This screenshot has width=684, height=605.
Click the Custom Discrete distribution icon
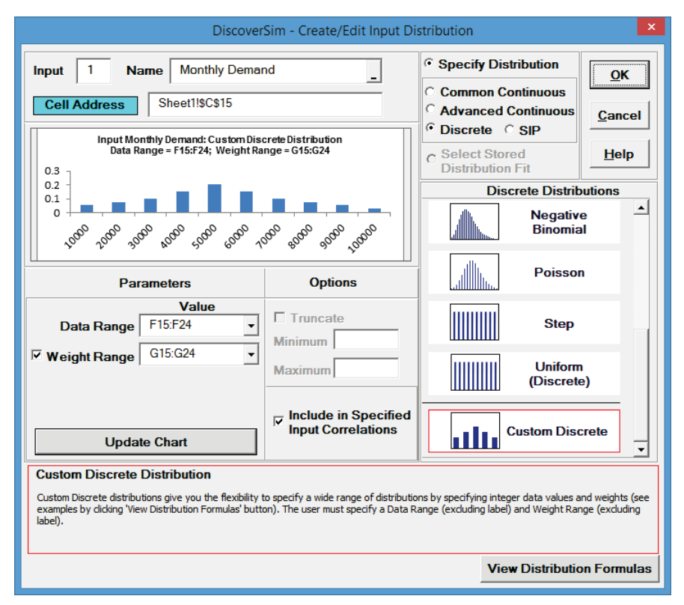coord(474,432)
